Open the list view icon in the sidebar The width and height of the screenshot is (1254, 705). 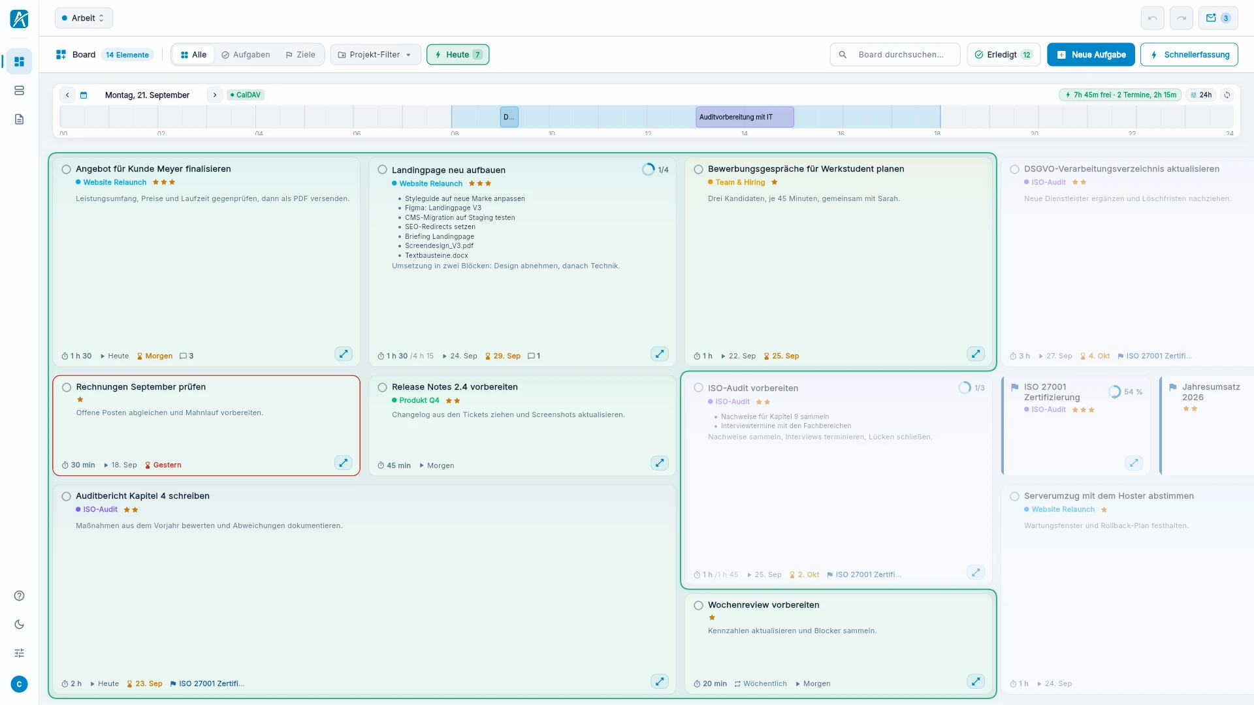(19, 90)
